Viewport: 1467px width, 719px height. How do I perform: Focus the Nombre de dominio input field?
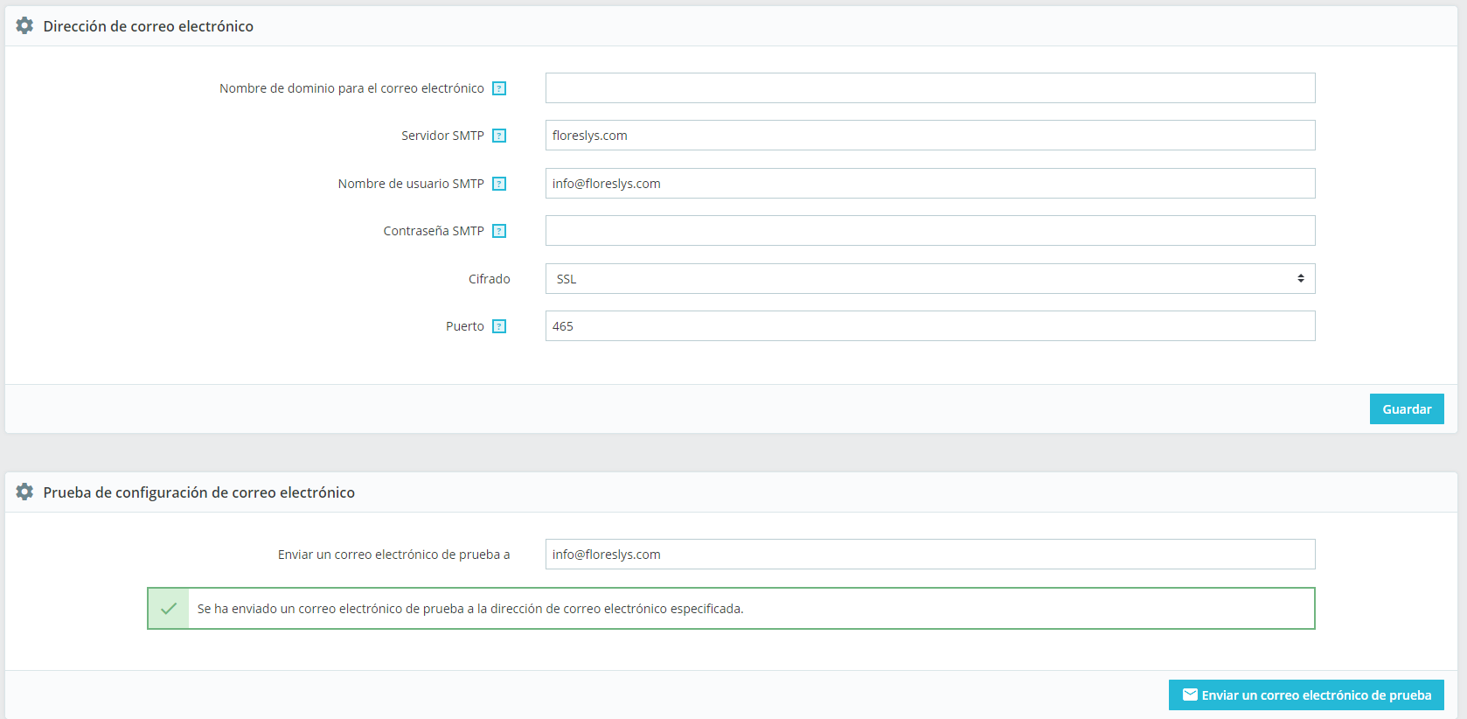point(930,88)
